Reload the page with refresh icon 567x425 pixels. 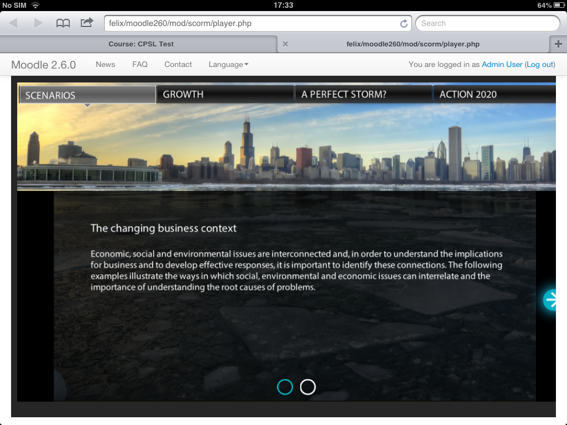pyautogui.click(x=404, y=23)
